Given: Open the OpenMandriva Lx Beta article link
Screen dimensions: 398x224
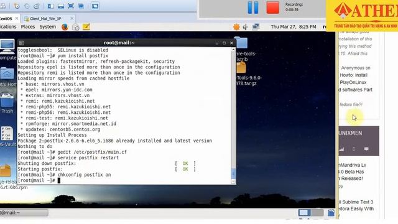Looking at the screenshot, I should [x=353, y=172].
